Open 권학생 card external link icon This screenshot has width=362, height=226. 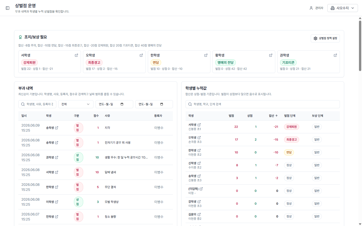[x=335, y=55]
